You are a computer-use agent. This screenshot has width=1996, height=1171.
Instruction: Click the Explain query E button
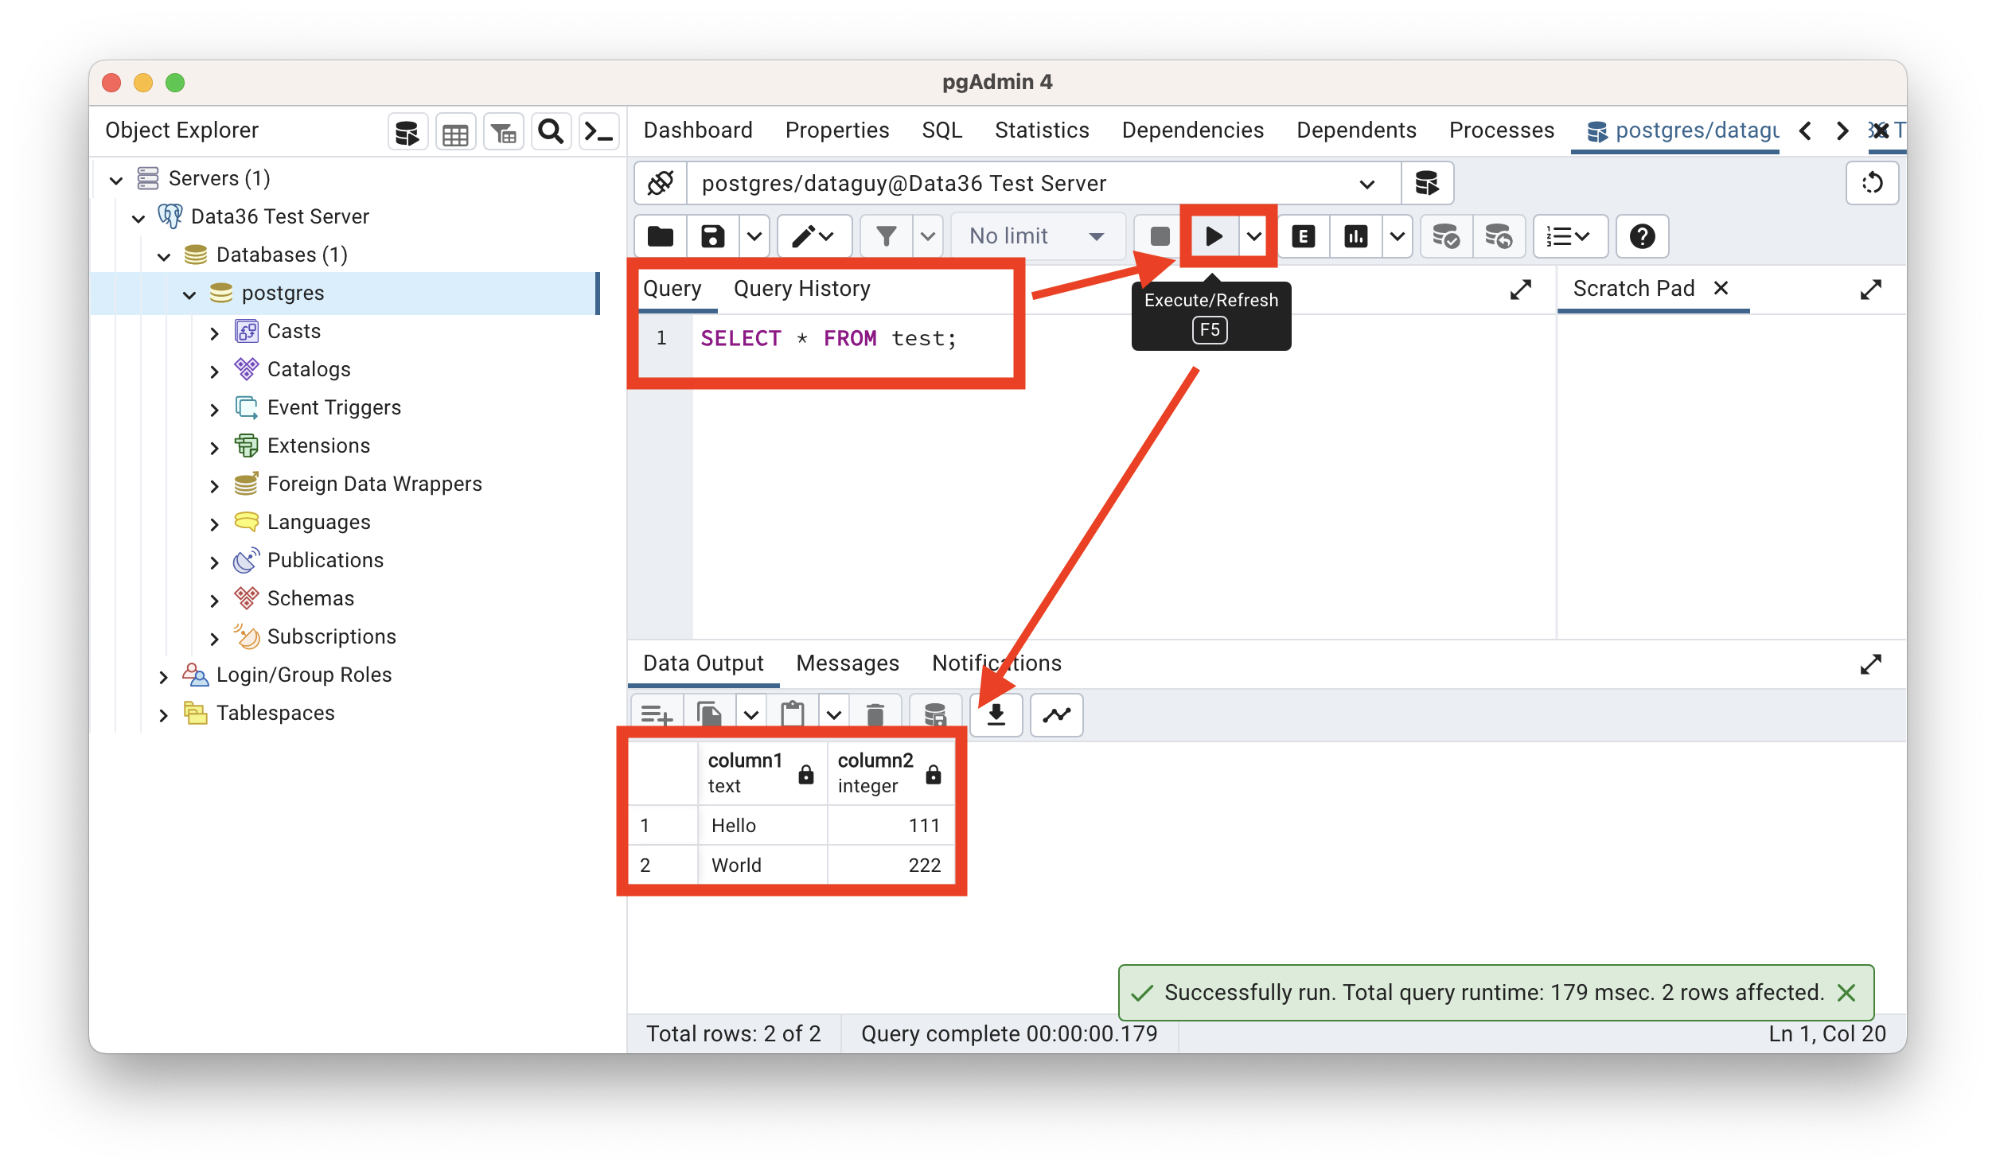pos(1303,236)
